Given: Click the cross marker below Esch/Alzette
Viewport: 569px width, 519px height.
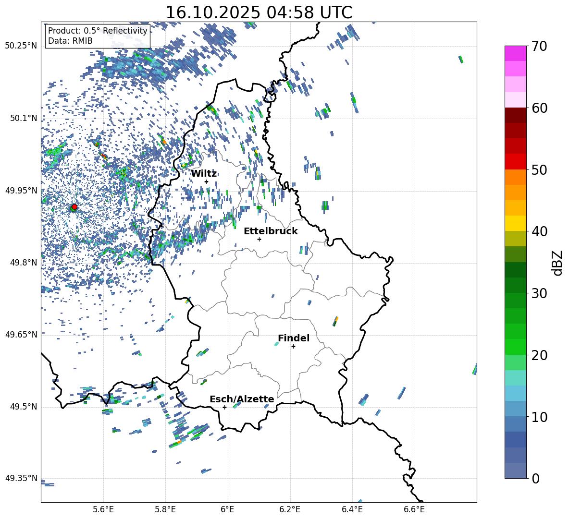Looking at the screenshot, I should coord(224,407).
